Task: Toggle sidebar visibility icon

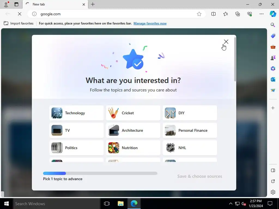Action: click(x=273, y=170)
